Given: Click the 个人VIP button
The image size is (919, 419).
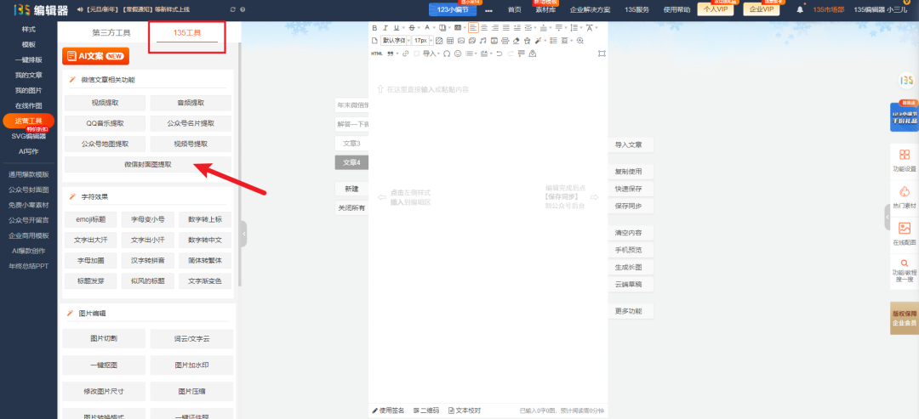Looking at the screenshot, I should 716,9.
